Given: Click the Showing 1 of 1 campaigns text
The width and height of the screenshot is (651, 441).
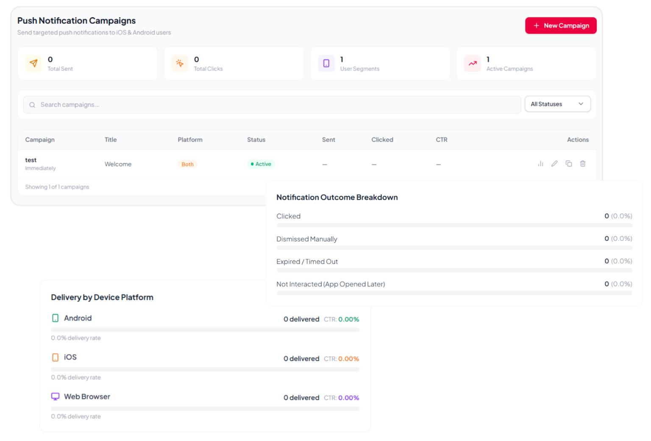Looking at the screenshot, I should click(57, 187).
